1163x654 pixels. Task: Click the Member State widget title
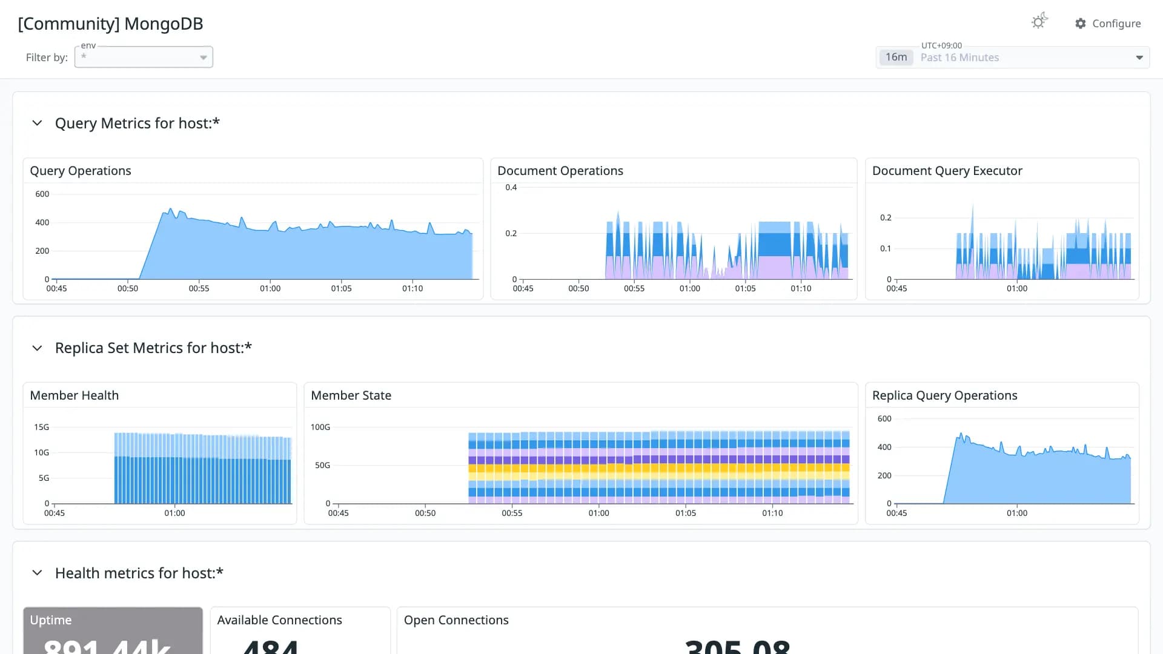click(351, 395)
